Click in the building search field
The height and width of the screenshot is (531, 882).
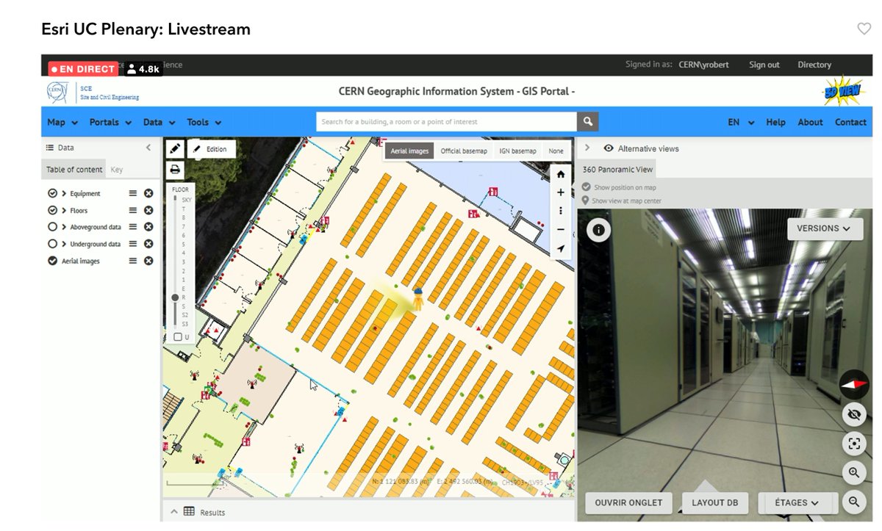click(x=447, y=121)
